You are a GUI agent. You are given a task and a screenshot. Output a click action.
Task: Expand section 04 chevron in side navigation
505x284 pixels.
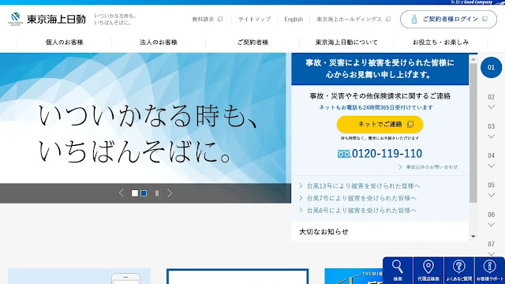coord(491,166)
